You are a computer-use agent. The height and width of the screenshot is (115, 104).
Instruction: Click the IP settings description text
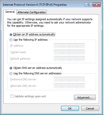click(x=50, y=22)
